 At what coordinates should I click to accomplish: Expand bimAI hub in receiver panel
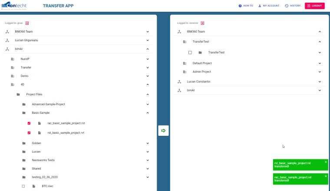(320, 90)
